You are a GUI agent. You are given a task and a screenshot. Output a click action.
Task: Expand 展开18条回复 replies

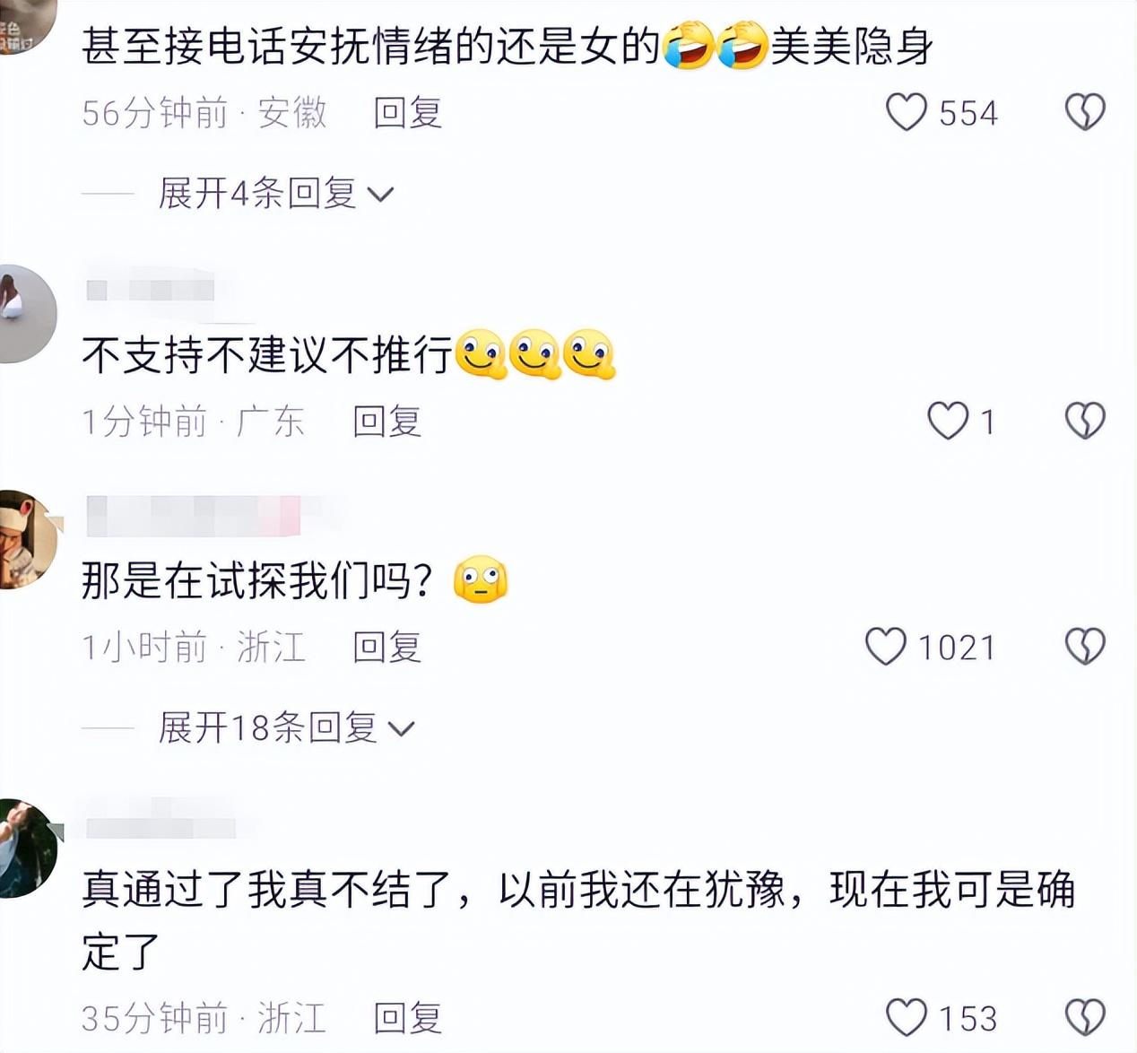click(287, 727)
